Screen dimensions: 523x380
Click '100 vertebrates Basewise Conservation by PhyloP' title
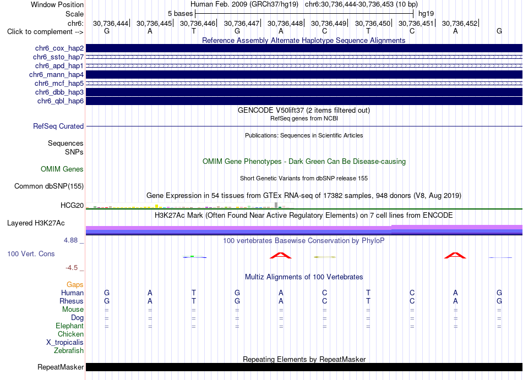304,240
